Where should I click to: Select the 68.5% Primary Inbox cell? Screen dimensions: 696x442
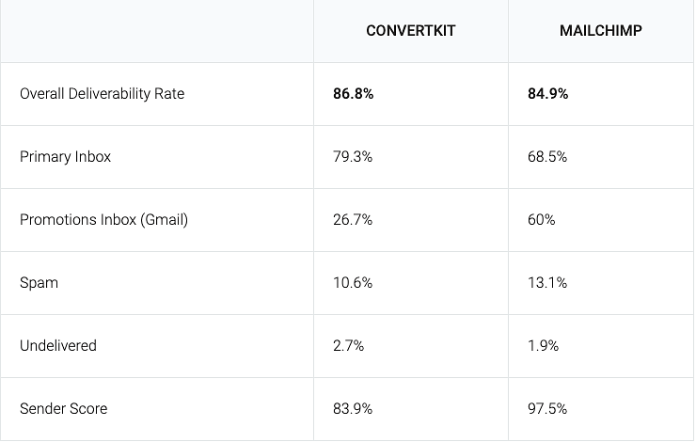(547, 157)
